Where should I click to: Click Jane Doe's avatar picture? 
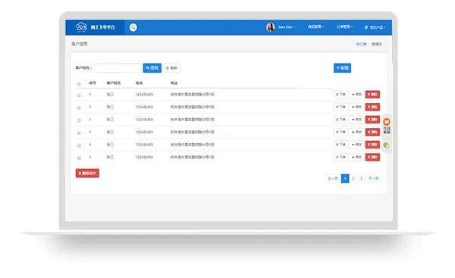pos(270,27)
